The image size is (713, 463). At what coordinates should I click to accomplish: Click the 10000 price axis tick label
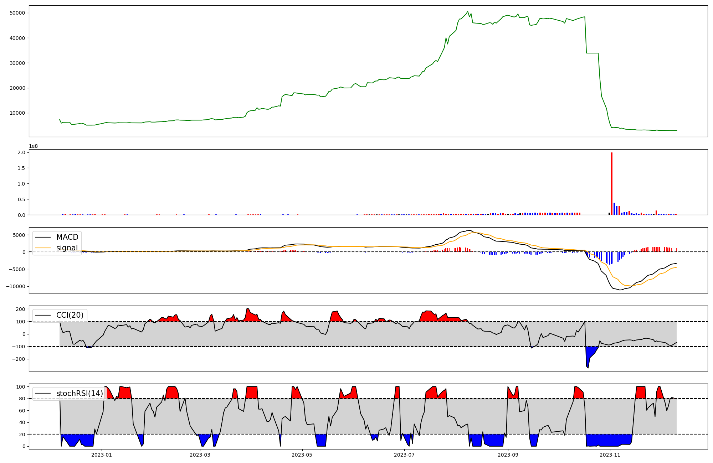(x=17, y=113)
